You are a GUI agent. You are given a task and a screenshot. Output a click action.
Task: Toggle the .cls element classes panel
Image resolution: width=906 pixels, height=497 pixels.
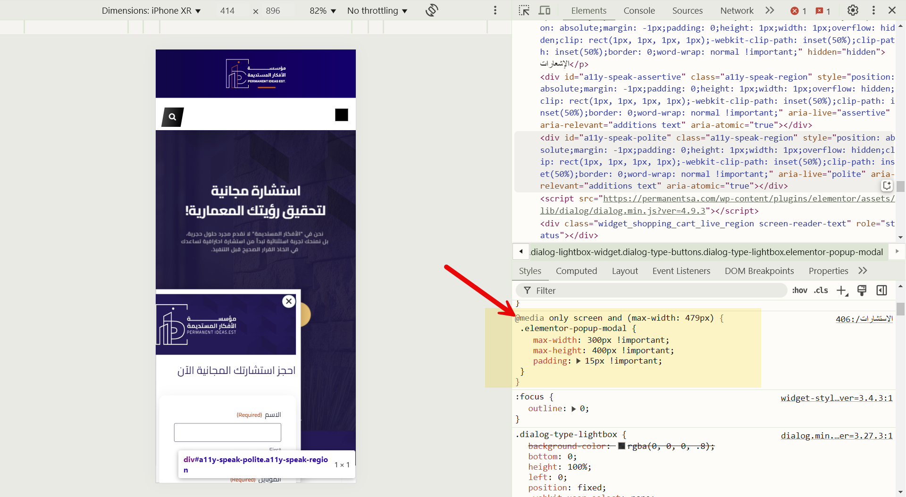click(x=821, y=290)
